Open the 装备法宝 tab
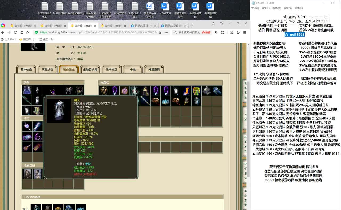The image size is (341, 210). [69, 69]
